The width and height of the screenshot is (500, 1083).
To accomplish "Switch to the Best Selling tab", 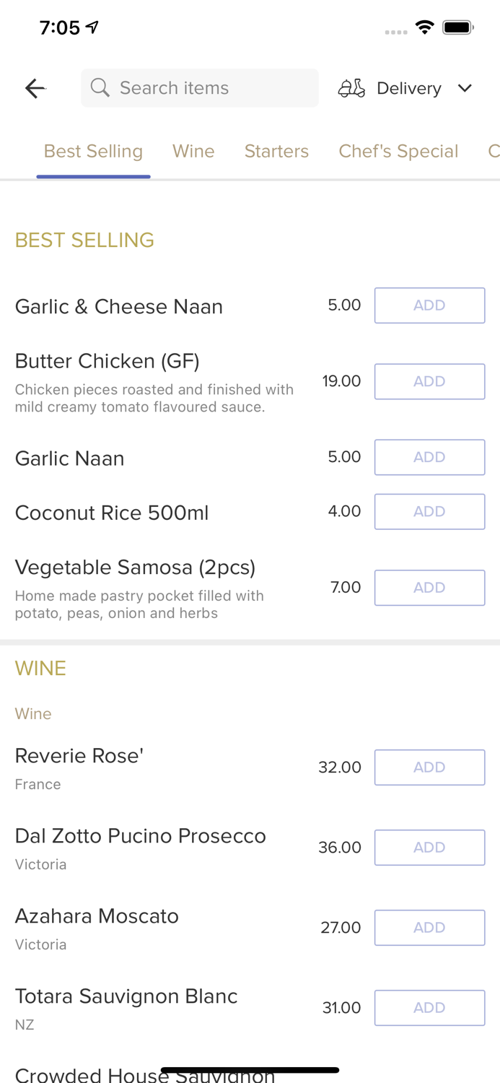I will 93,151.
